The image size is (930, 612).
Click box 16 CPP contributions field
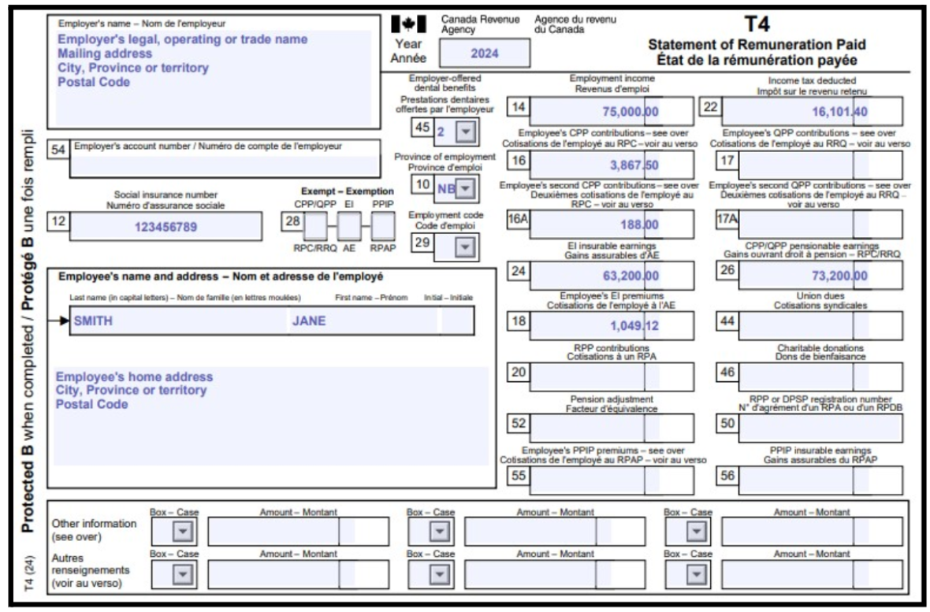[x=612, y=165]
